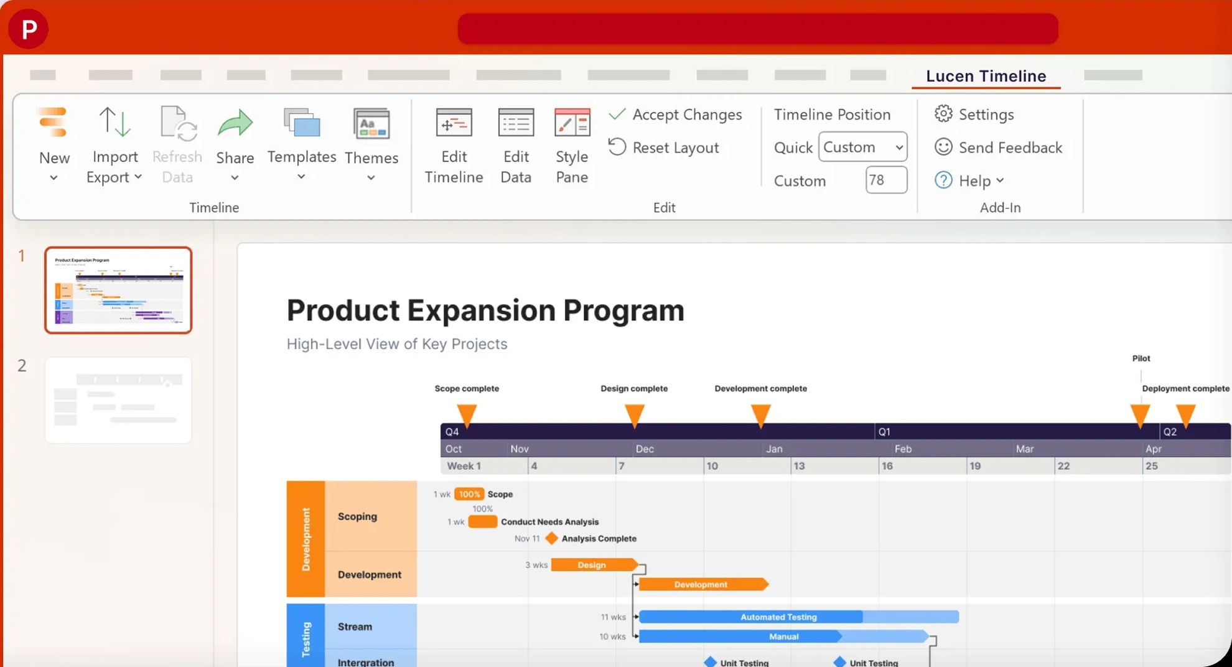Viewport: 1232px width, 667px height.
Task: Click the Edit Data icon
Action: pos(516,122)
